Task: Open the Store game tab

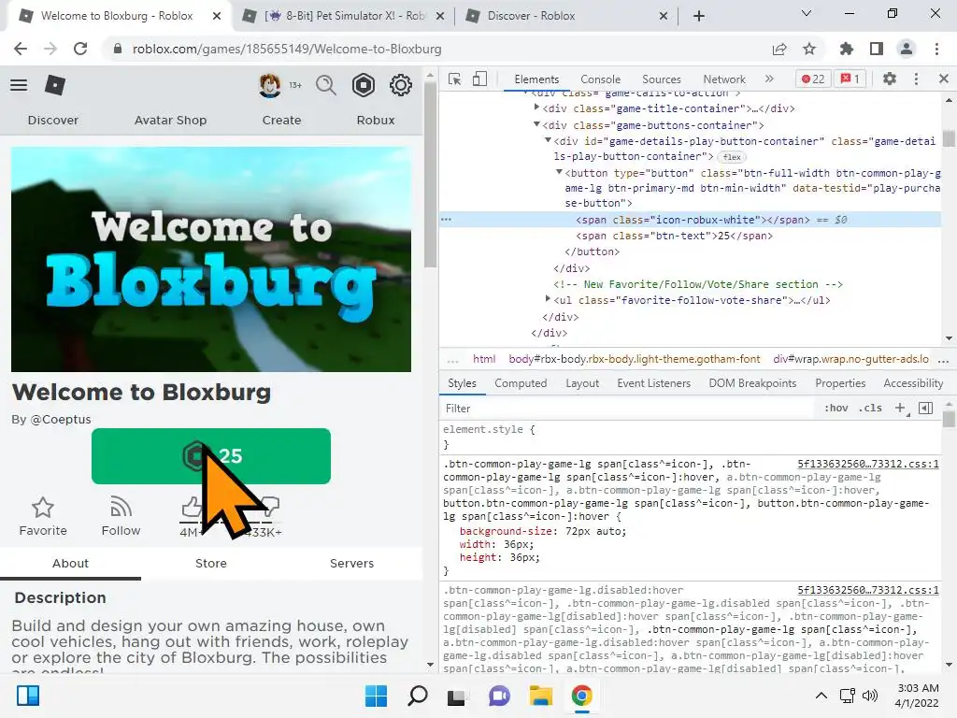Action: [x=211, y=564]
